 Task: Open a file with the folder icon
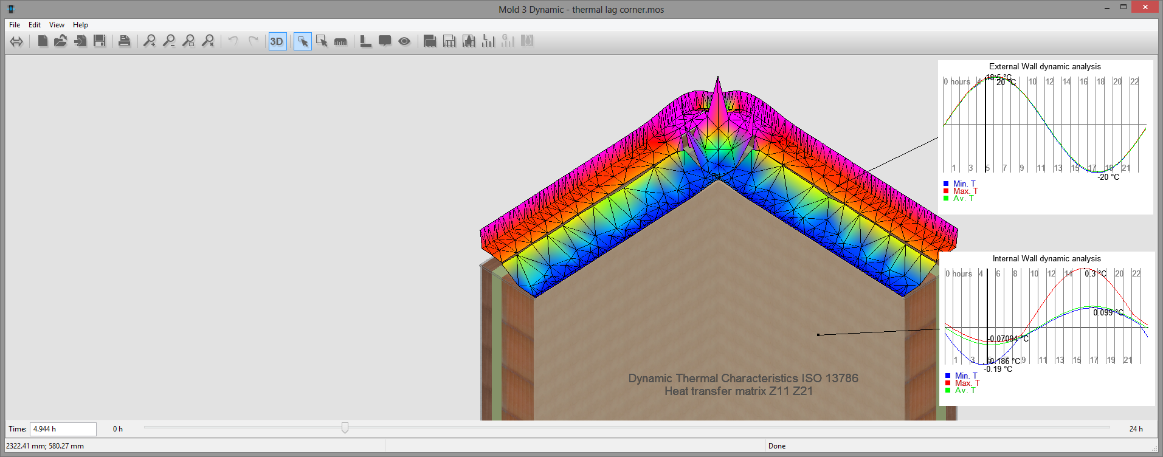(61, 41)
